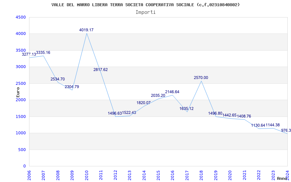Click the 1522.43 data label
The image size is (291, 182).
pos(129,112)
